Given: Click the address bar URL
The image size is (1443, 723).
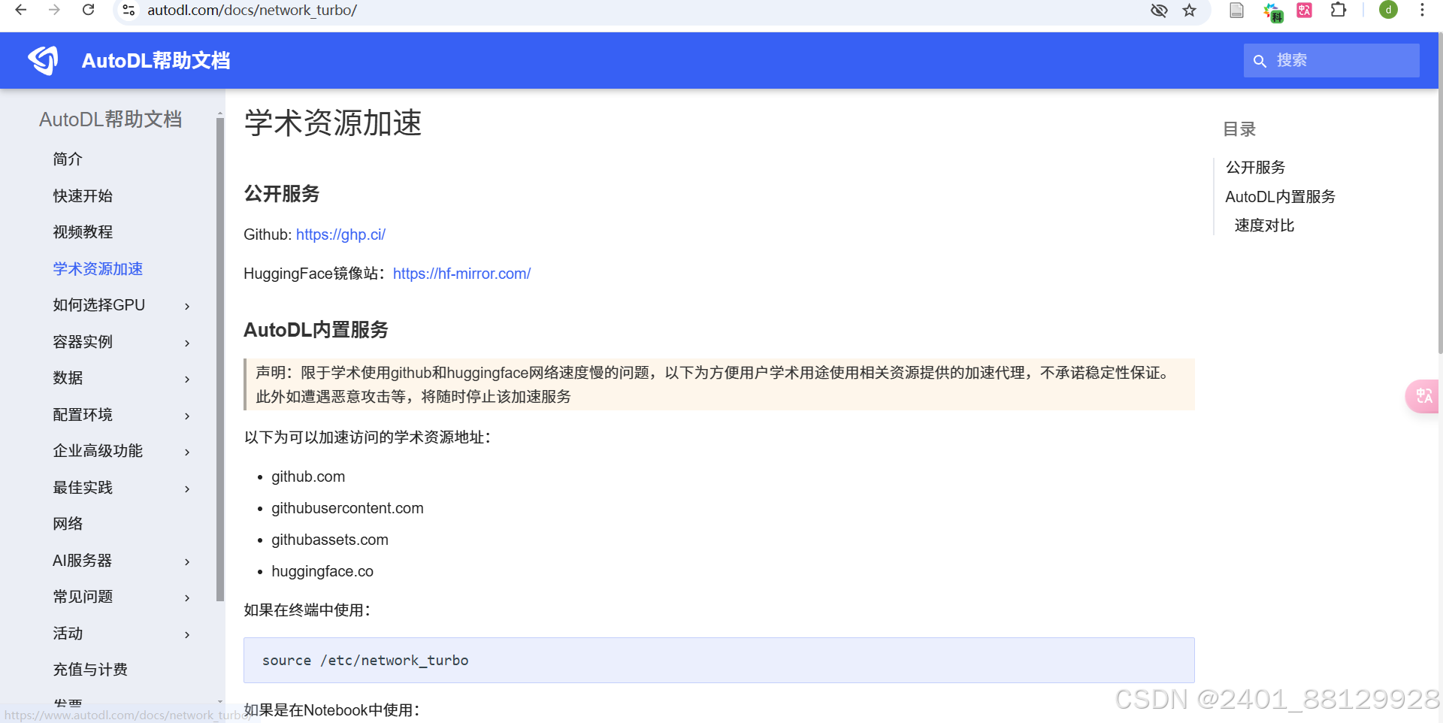Looking at the screenshot, I should 252,10.
